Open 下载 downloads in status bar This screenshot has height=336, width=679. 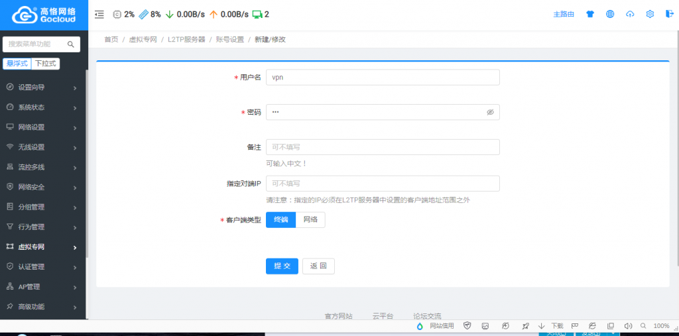coord(551,326)
